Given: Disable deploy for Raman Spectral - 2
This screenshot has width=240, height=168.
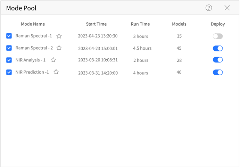Looking at the screenshot, I should [218, 48].
